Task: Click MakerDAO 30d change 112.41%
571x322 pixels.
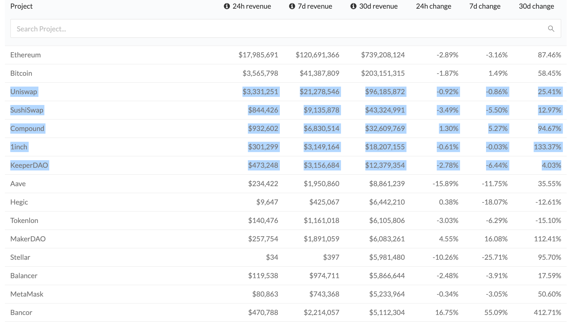Action: 547,239
